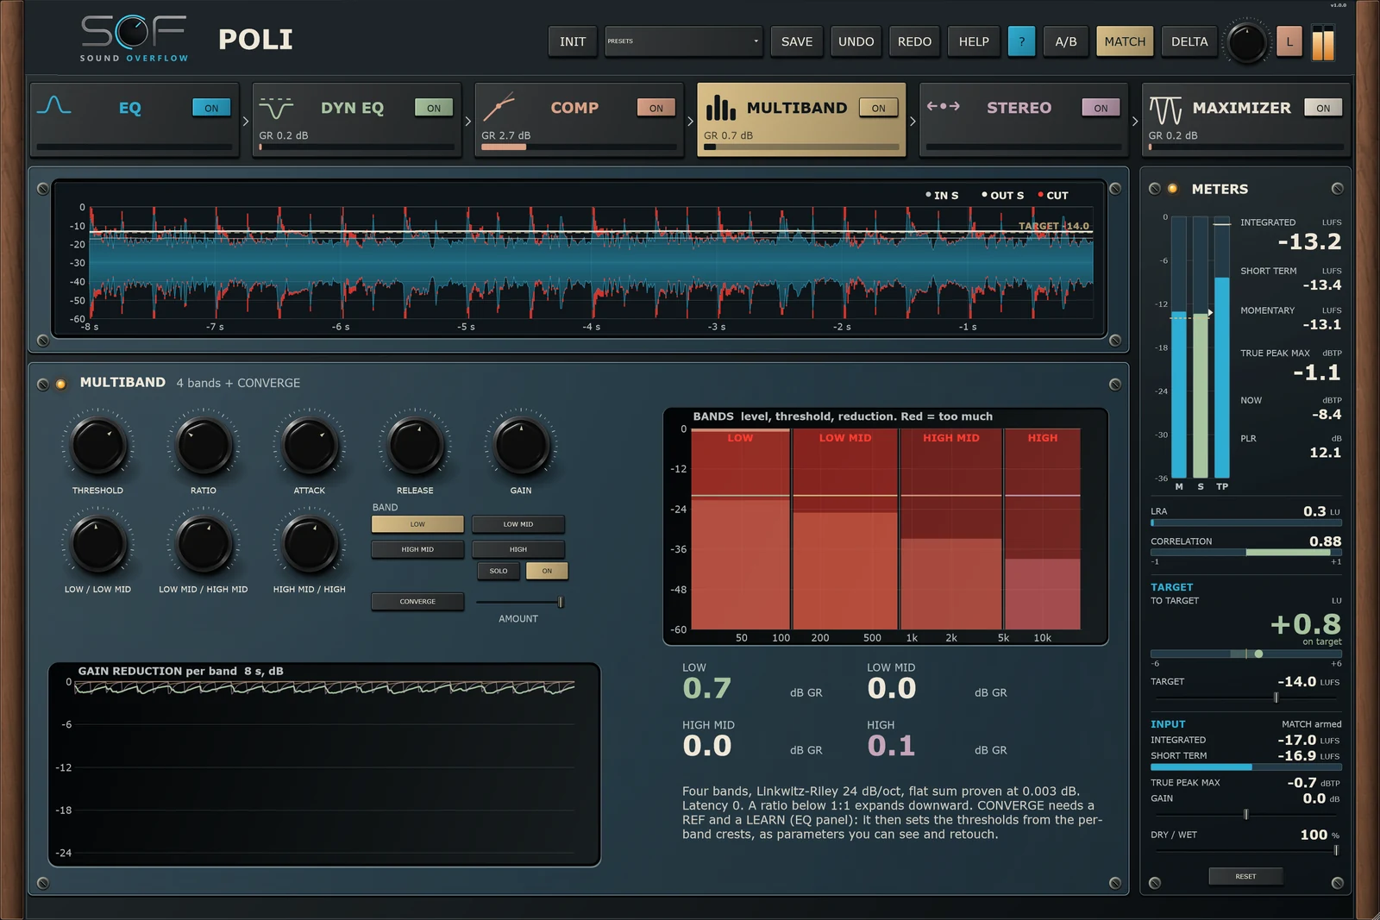The image size is (1380, 920).
Task: Click the STEREO arrows icon
Action: [x=943, y=106]
